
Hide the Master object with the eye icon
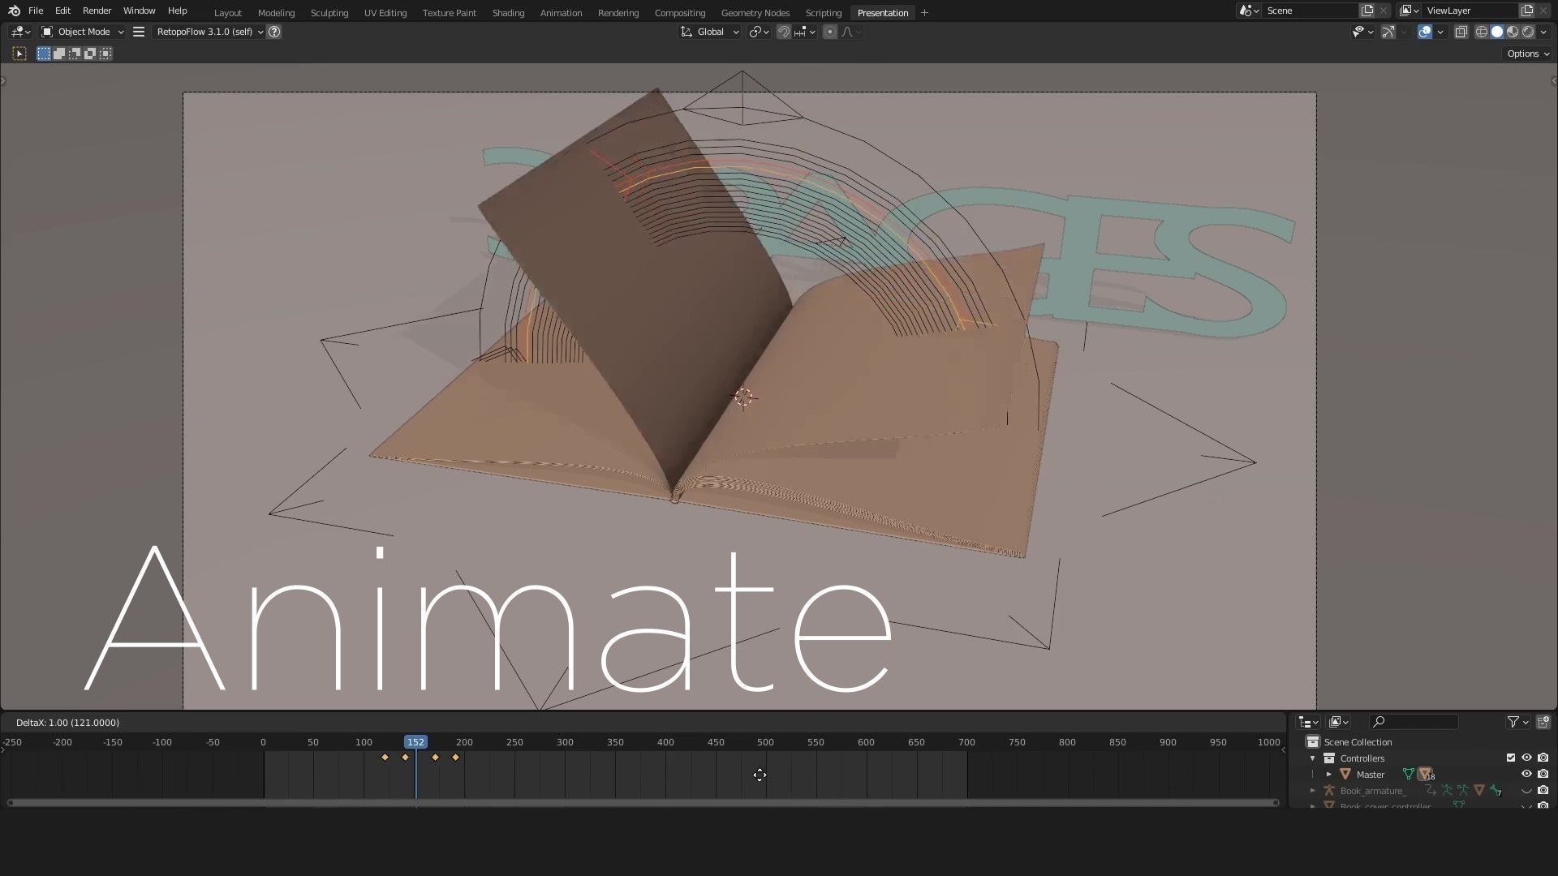[1527, 774]
